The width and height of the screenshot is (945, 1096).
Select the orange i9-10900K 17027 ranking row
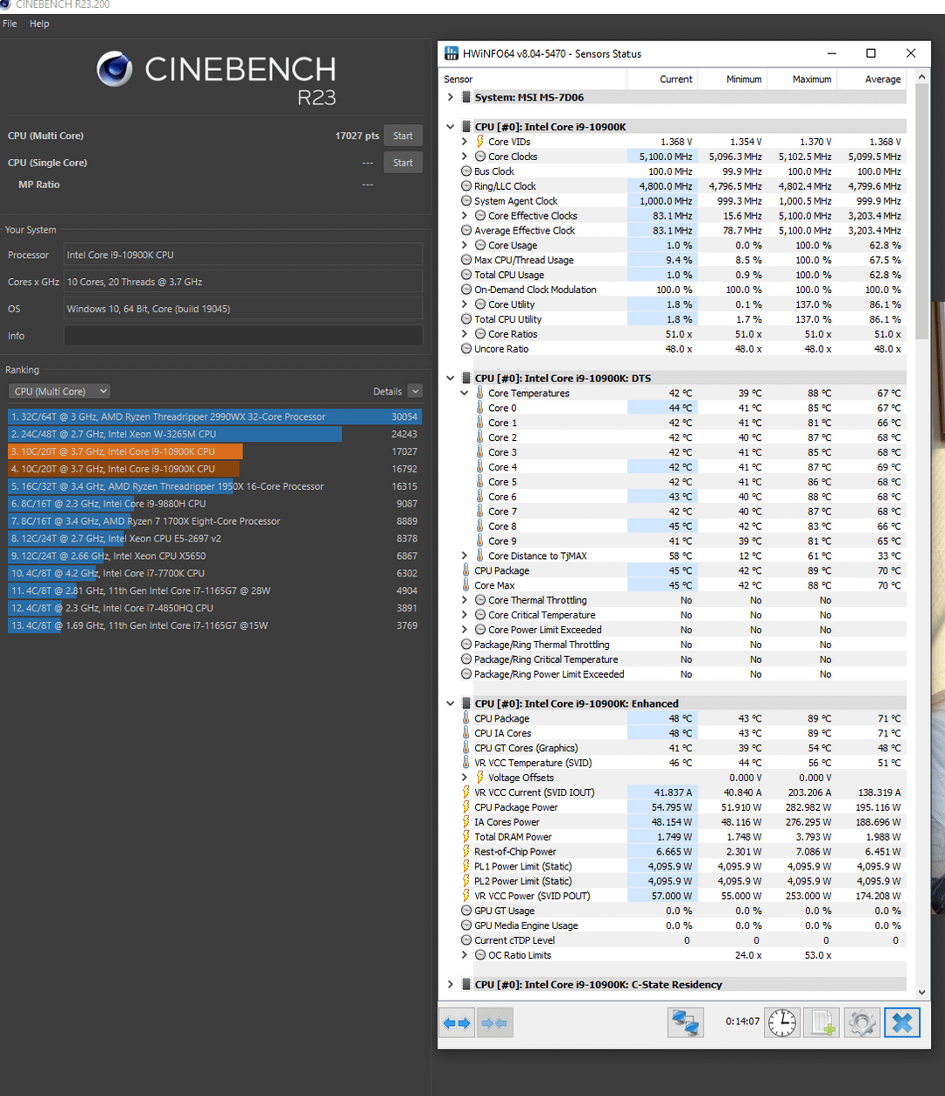214,451
